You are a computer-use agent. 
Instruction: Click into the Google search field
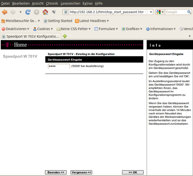[x=176, y=12]
